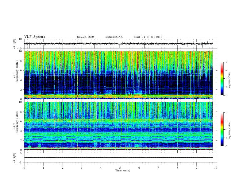Screen dimensions: 243x188
Task: Click the "4" kHz tick on ch.2 frequency axis
Action: point(21,131)
